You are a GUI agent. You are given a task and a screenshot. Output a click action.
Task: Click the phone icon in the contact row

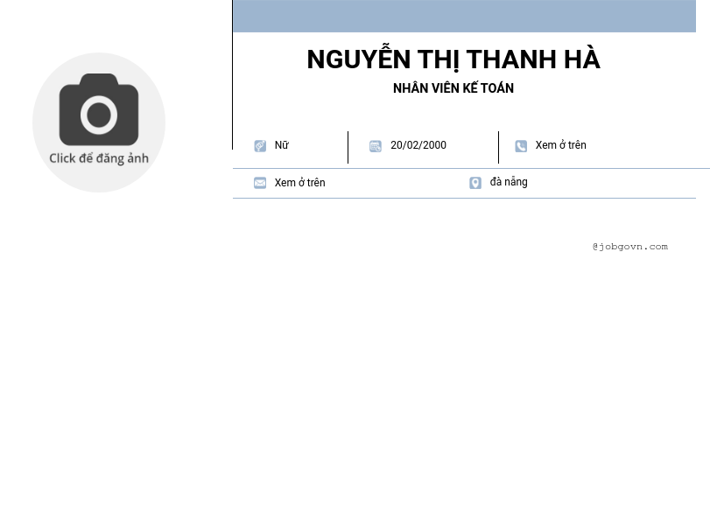click(x=521, y=146)
